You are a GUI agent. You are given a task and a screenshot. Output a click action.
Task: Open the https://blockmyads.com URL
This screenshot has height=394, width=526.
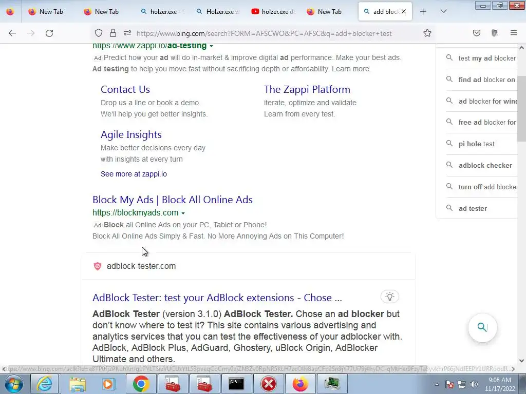[x=135, y=213]
